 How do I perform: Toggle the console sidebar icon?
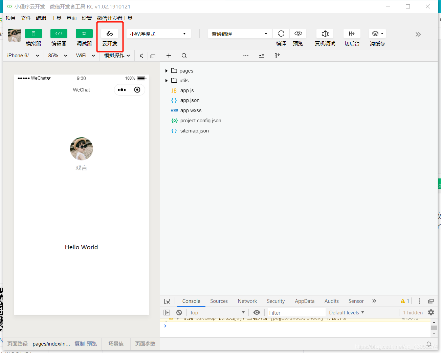[167, 313]
